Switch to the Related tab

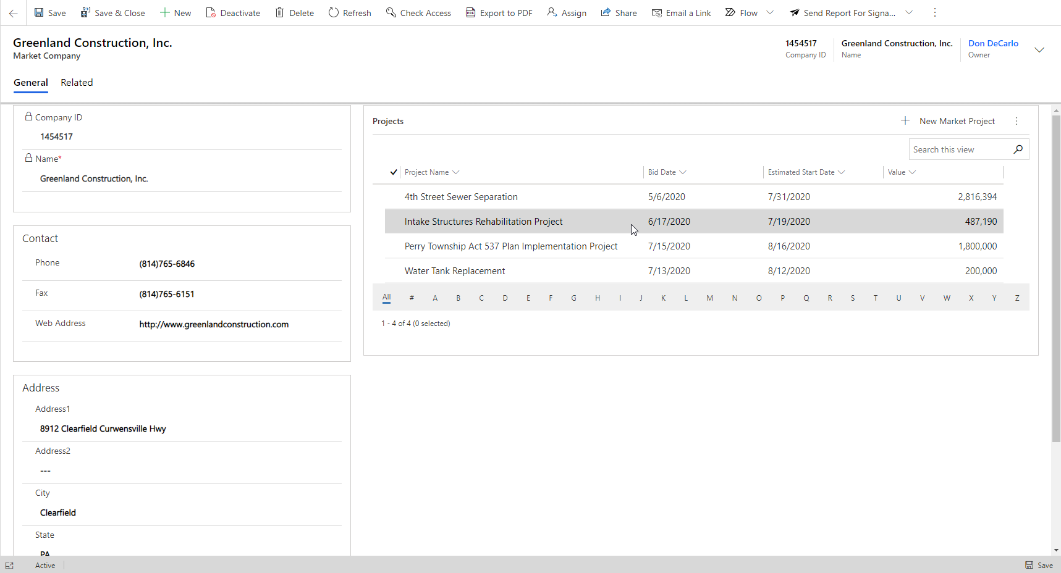pyautogui.click(x=77, y=83)
